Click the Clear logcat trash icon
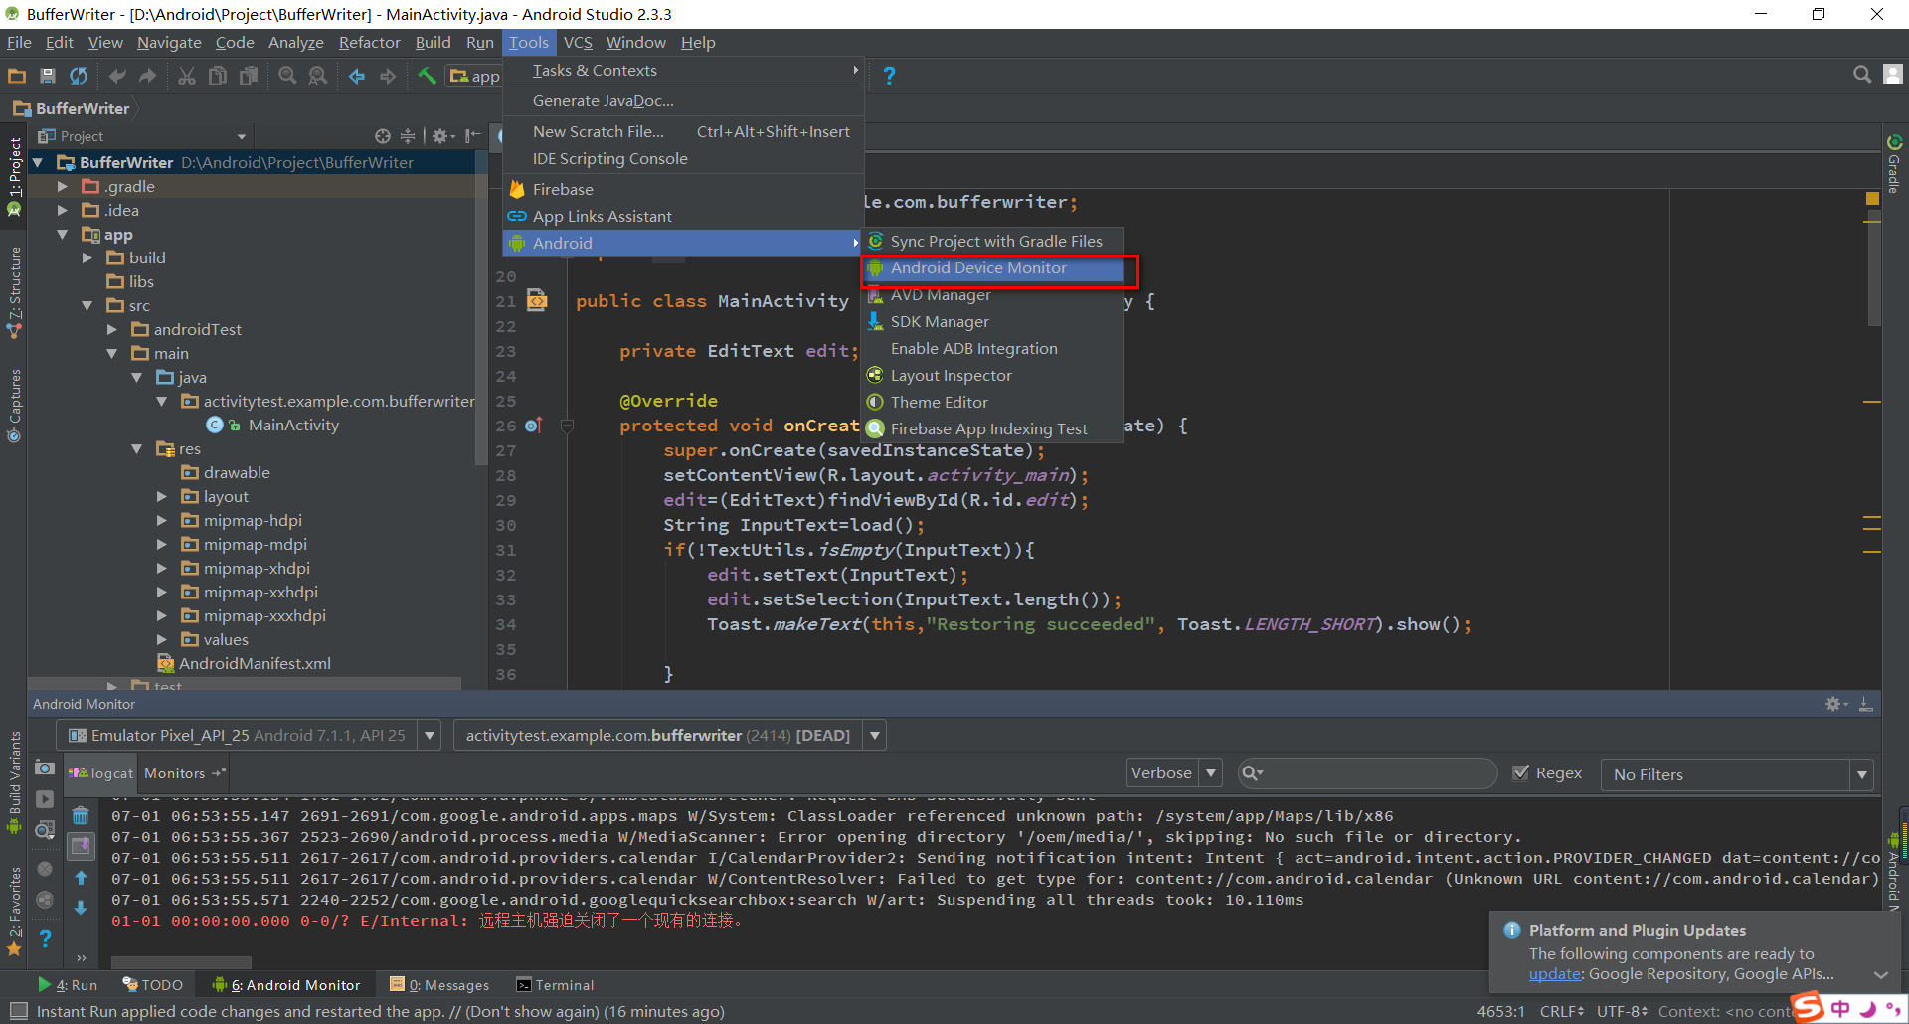 pos(81,816)
